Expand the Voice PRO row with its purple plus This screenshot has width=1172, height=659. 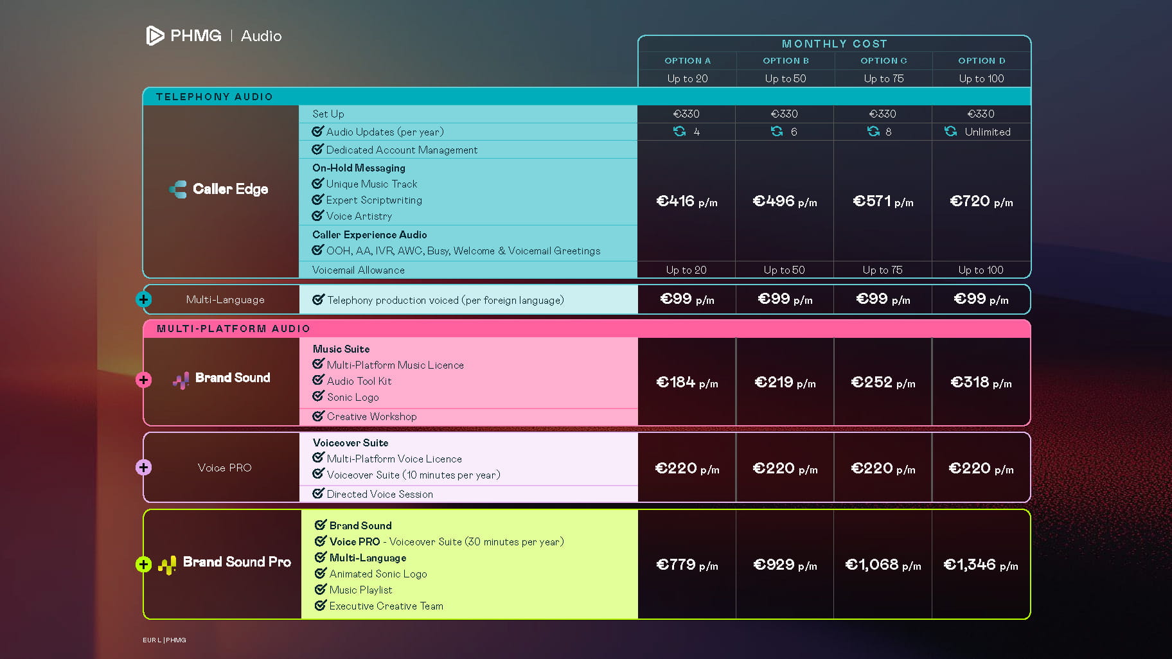tap(144, 467)
